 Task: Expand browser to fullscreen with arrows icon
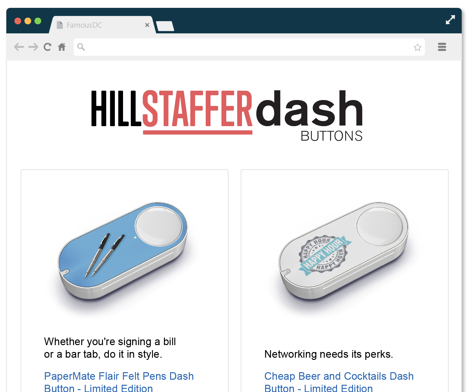click(450, 20)
